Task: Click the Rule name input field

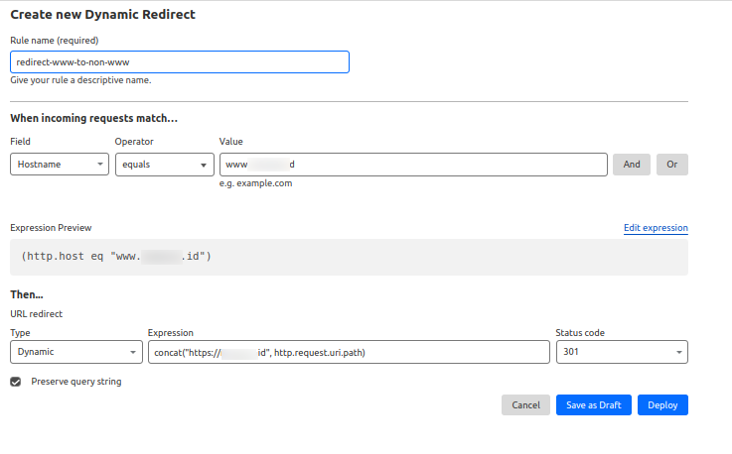Action: 180,62
